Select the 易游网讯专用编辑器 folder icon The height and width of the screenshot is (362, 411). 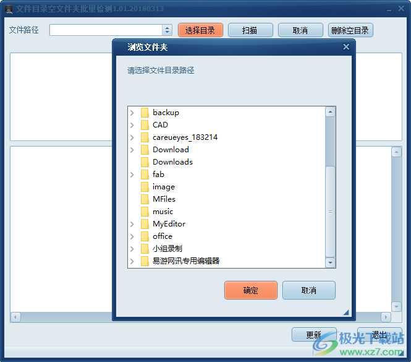tap(145, 261)
